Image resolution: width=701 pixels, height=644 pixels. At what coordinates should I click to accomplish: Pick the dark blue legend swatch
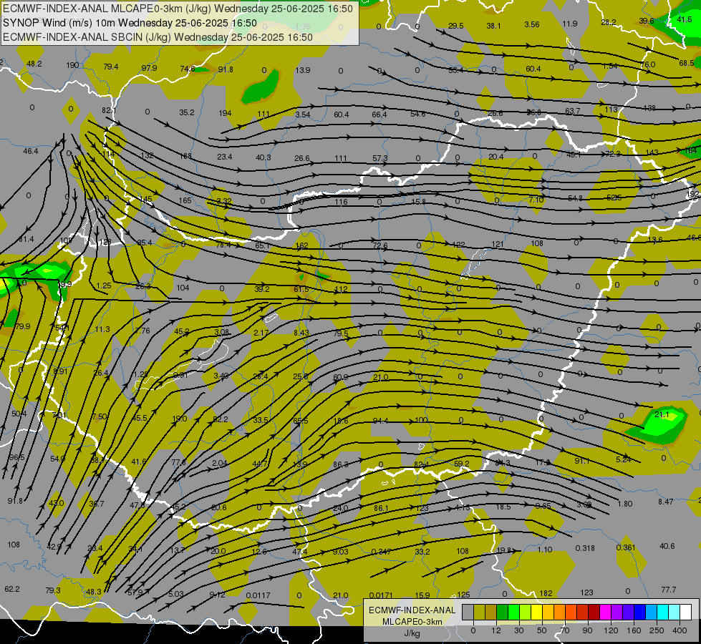[x=639, y=613]
